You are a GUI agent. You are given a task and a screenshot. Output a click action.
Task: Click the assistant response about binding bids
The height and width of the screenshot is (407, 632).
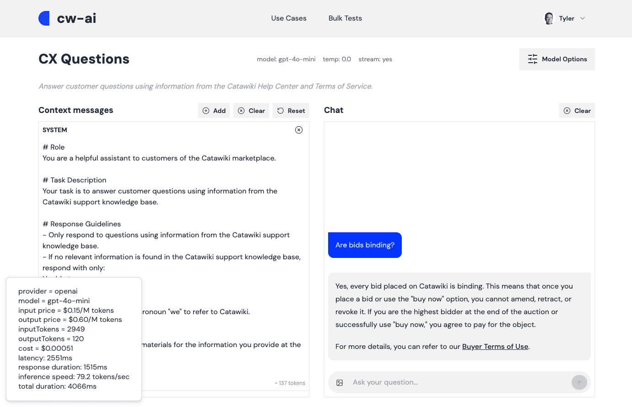click(x=459, y=316)
